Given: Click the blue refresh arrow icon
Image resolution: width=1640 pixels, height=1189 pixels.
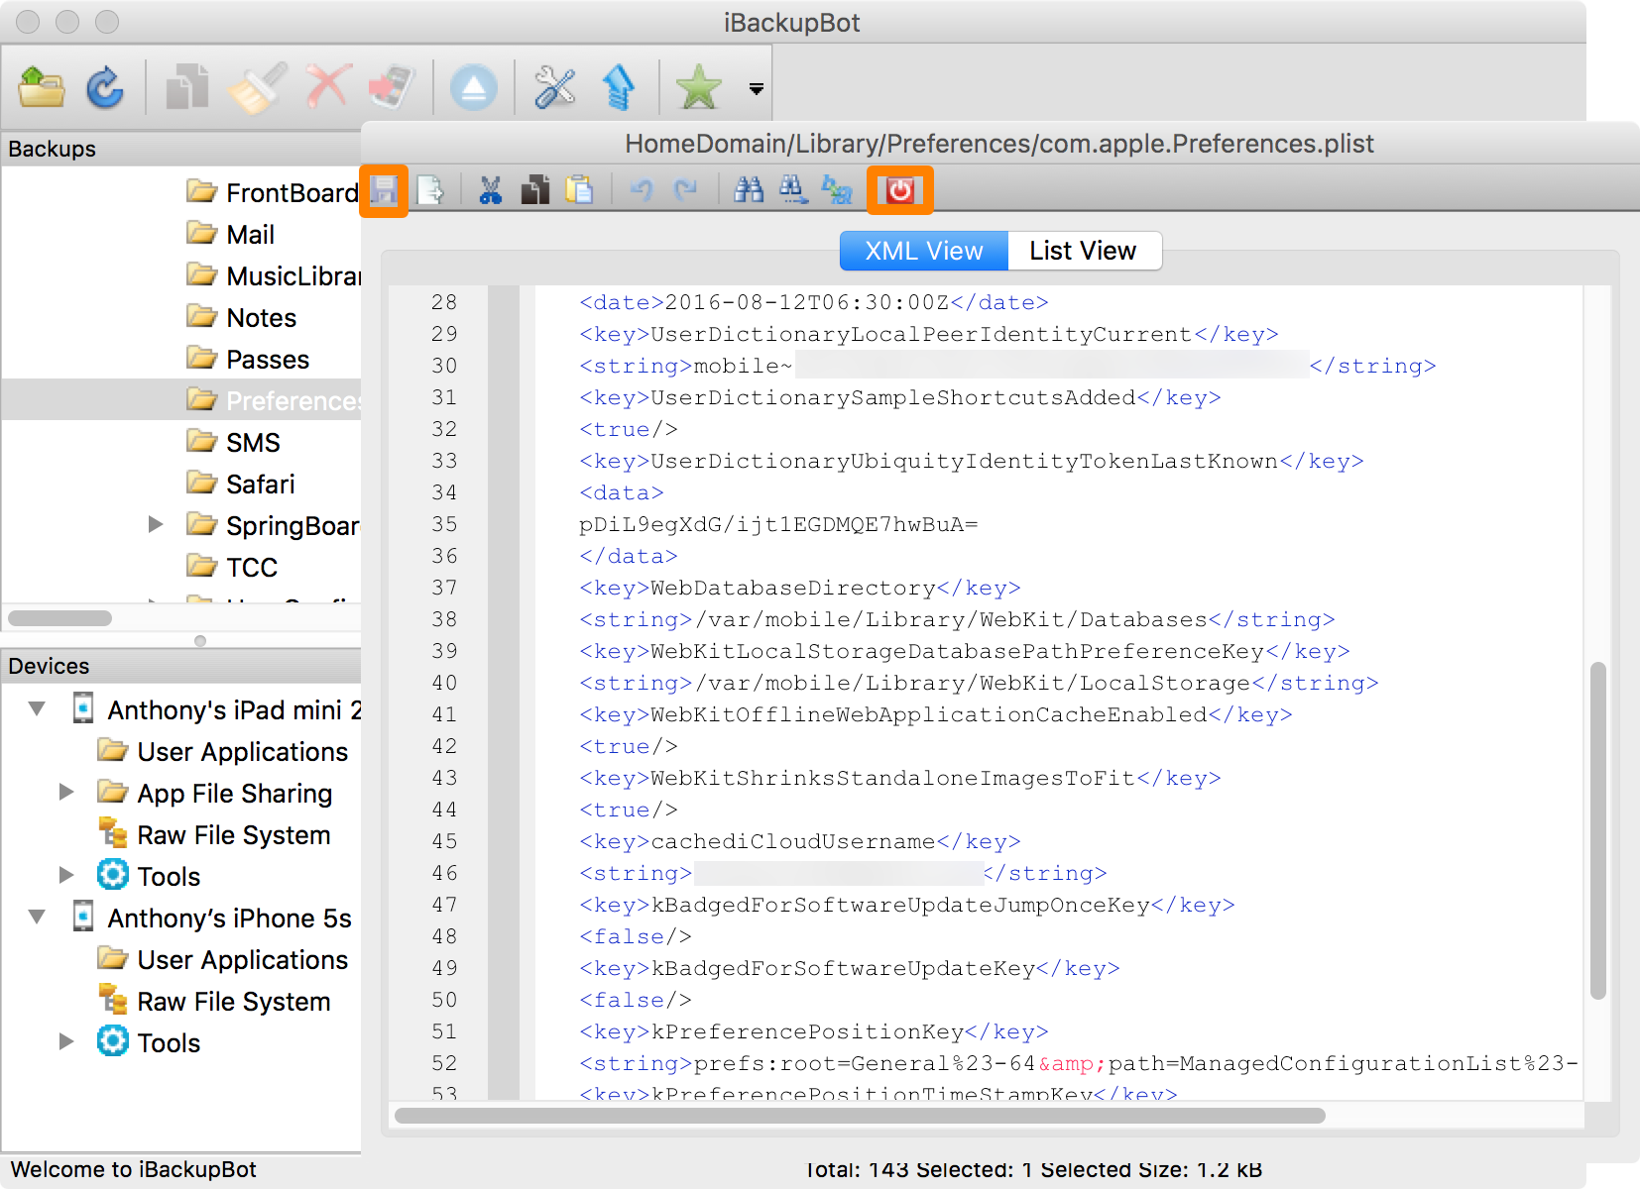Looking at the screenshot, I should [x=104, y=87].
